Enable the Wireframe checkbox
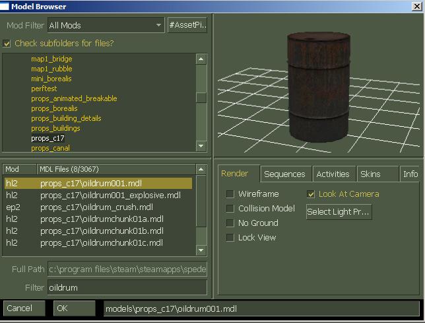 point(230,194)
